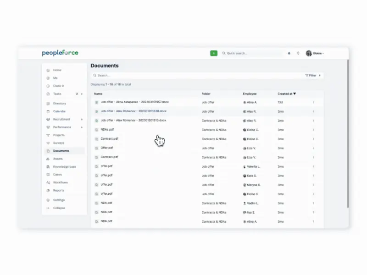
Task: Expand the Recruitment submenu arrow
Action: 82,120
